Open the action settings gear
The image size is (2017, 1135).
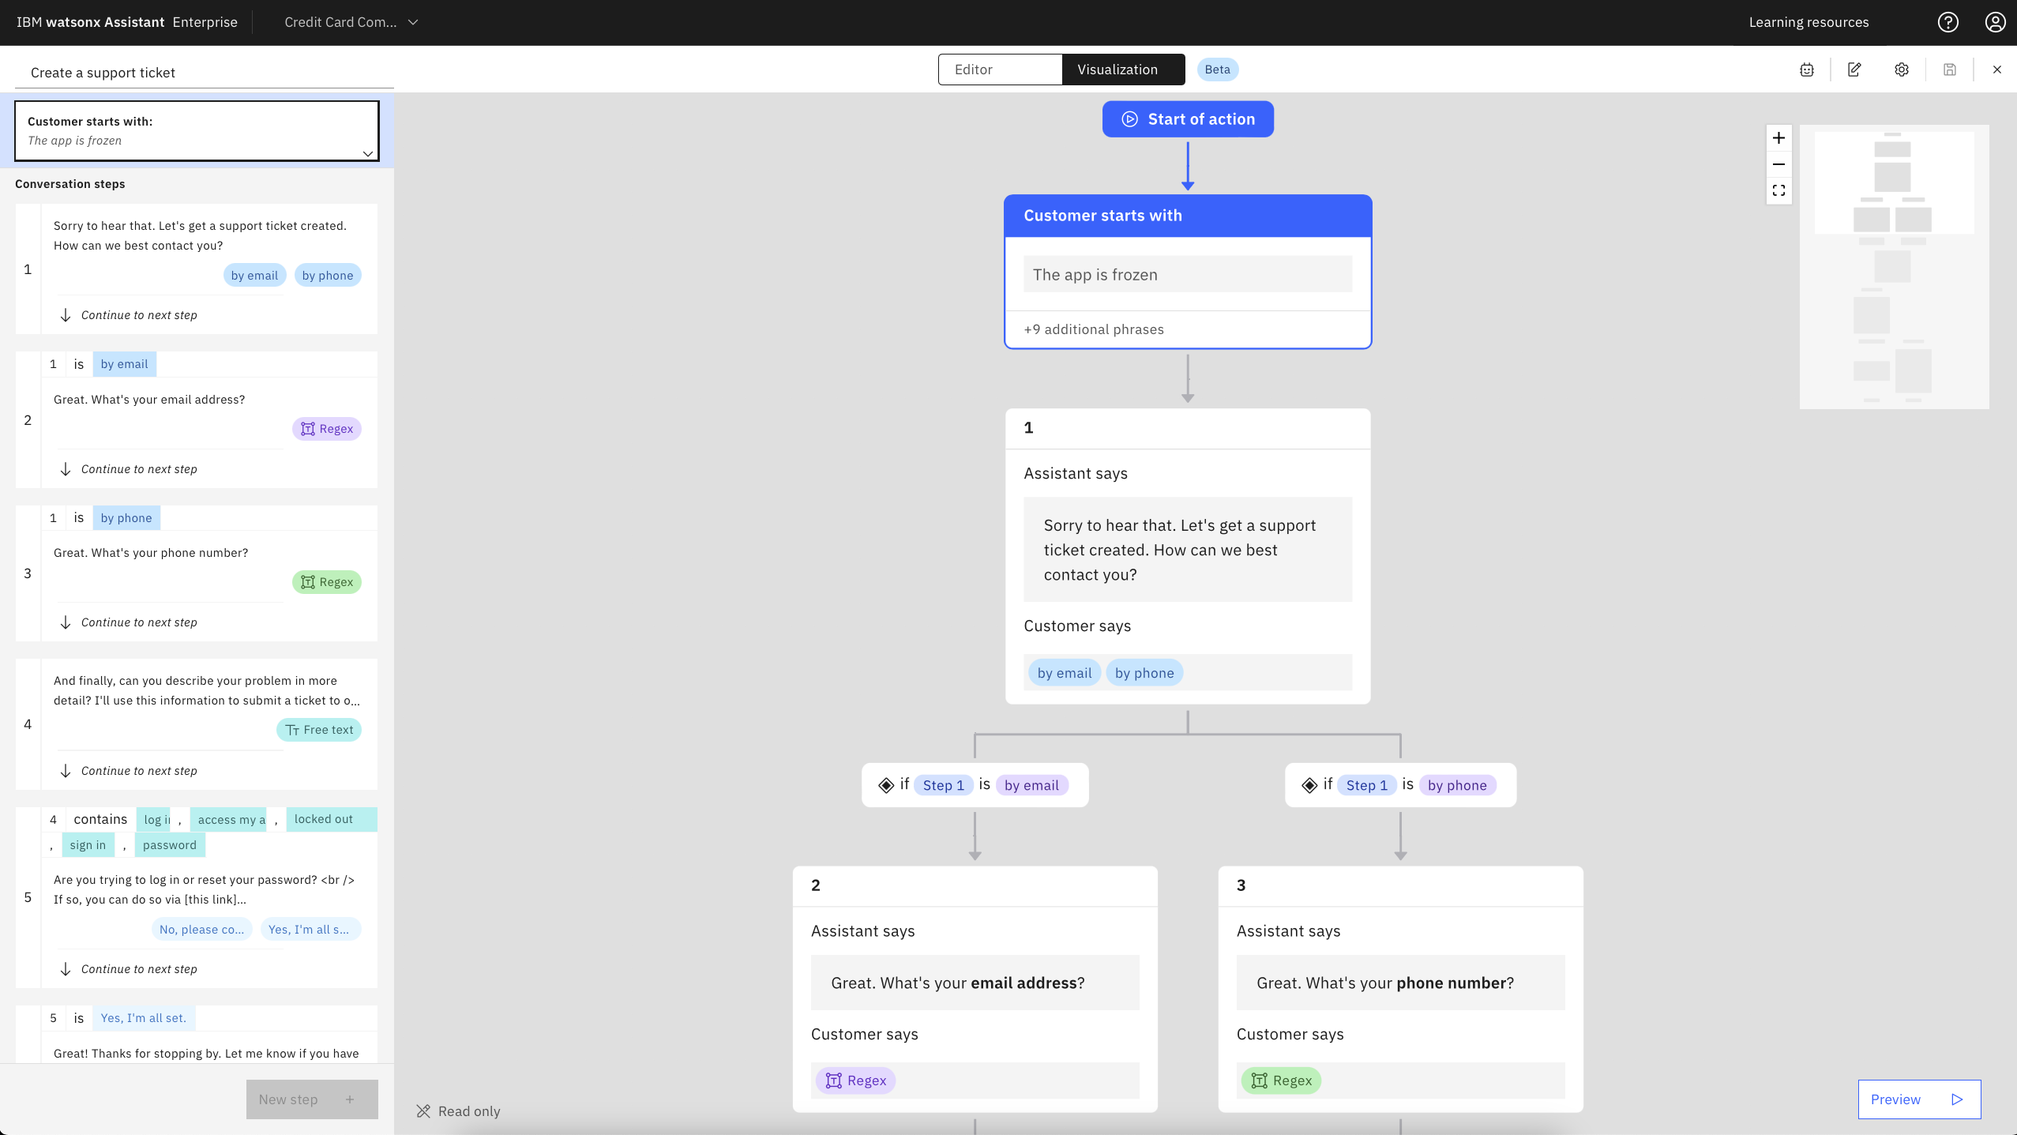pos(1902,70)
